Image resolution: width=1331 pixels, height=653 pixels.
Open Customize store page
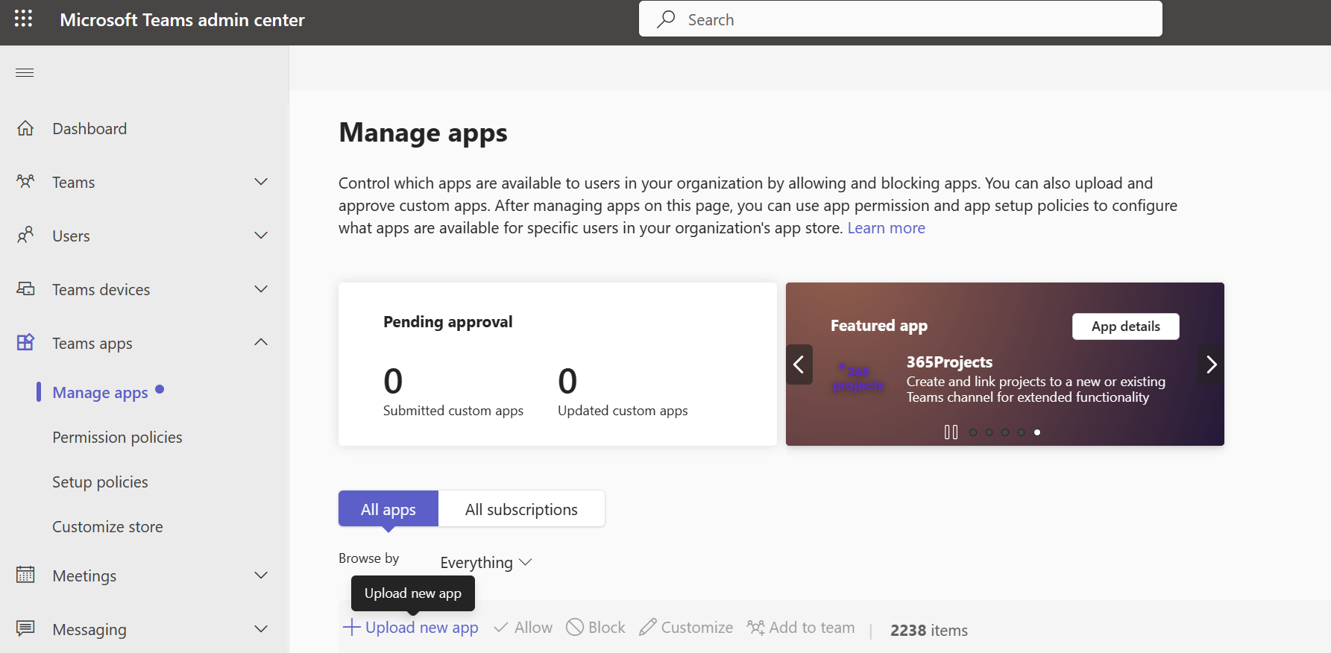tap(107, 526)
